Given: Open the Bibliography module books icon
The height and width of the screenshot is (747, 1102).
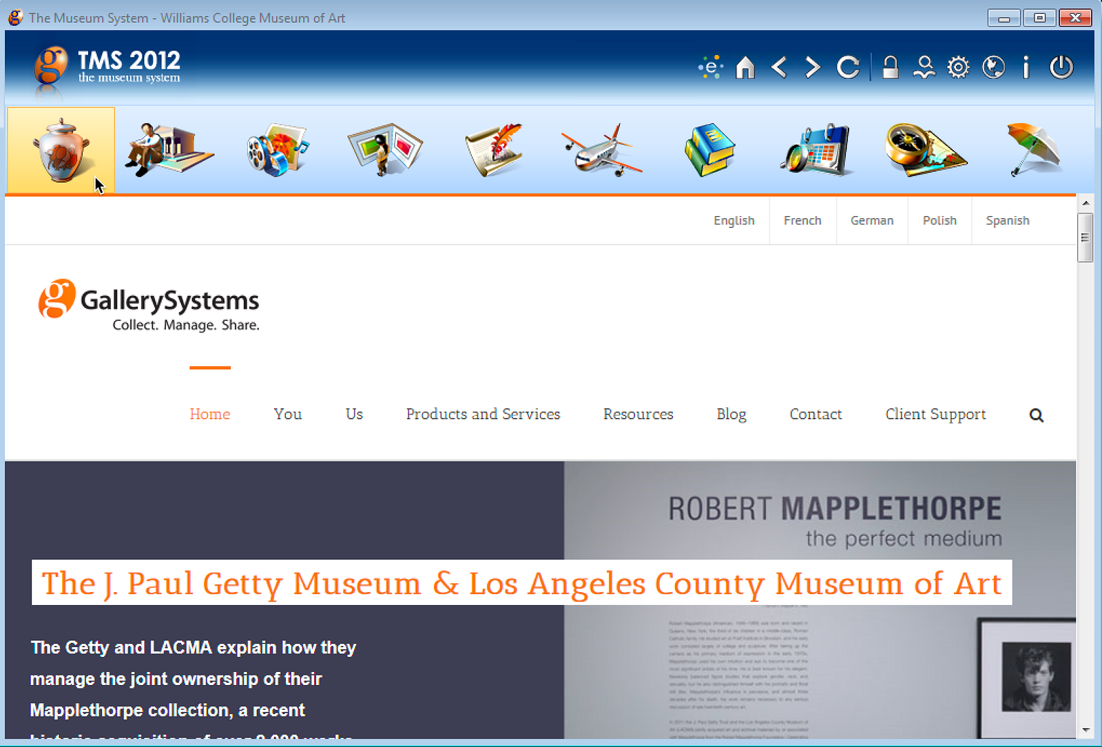Looking at the screenshot, I should coord(709,149).
